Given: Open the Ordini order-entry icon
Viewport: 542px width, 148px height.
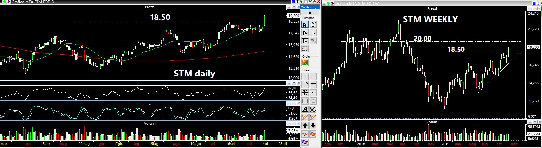Looking at the screenshot, I should (x=305, y=62).
